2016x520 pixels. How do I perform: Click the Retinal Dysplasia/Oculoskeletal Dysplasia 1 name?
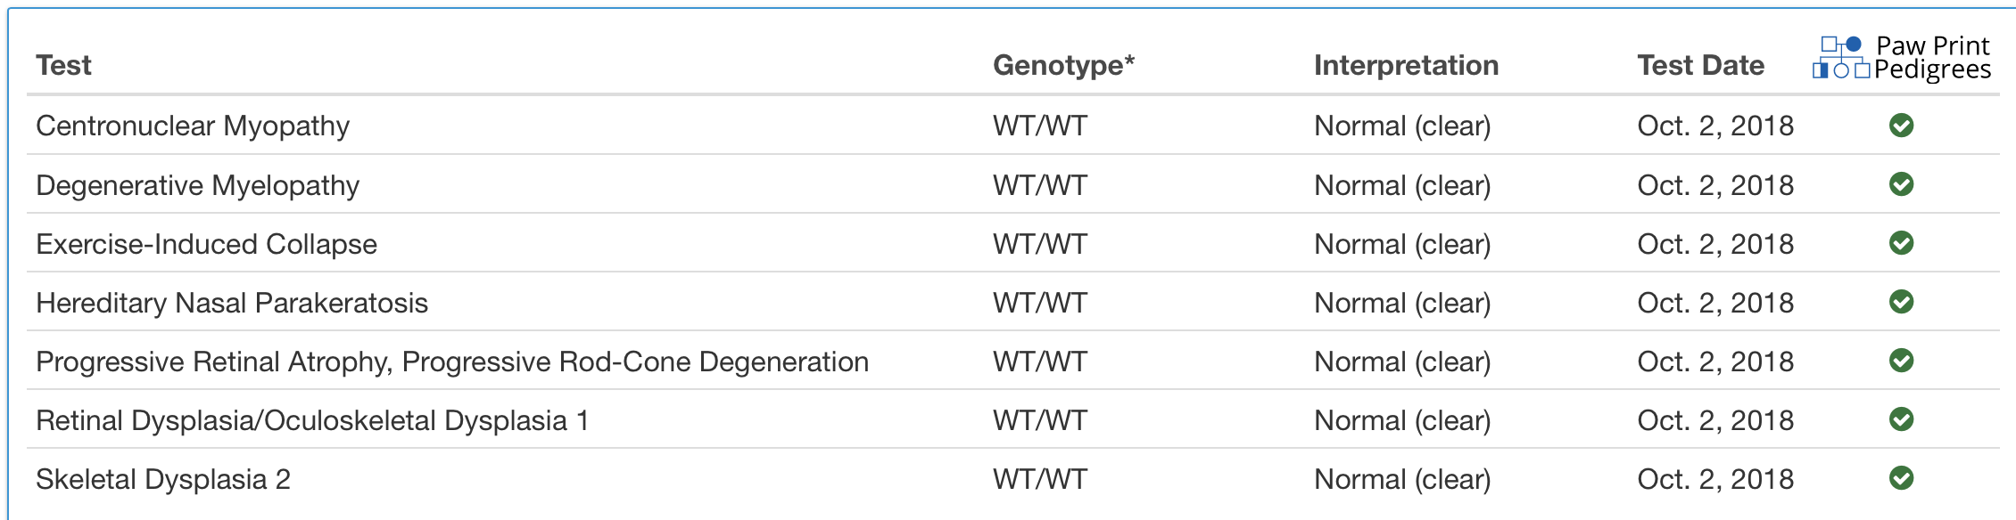[x=312, y=420]
